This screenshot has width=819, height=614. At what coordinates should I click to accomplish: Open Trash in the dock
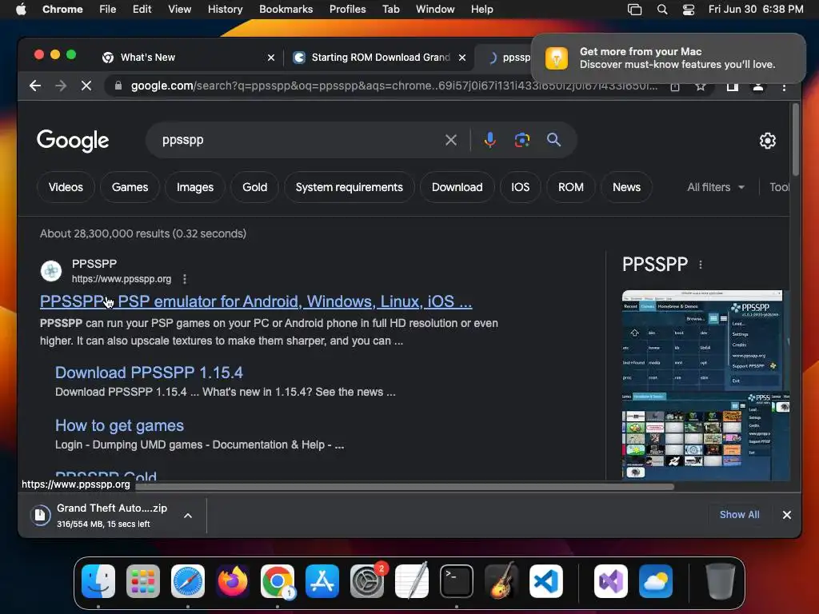pyautogui.click(x=721, y=581)
